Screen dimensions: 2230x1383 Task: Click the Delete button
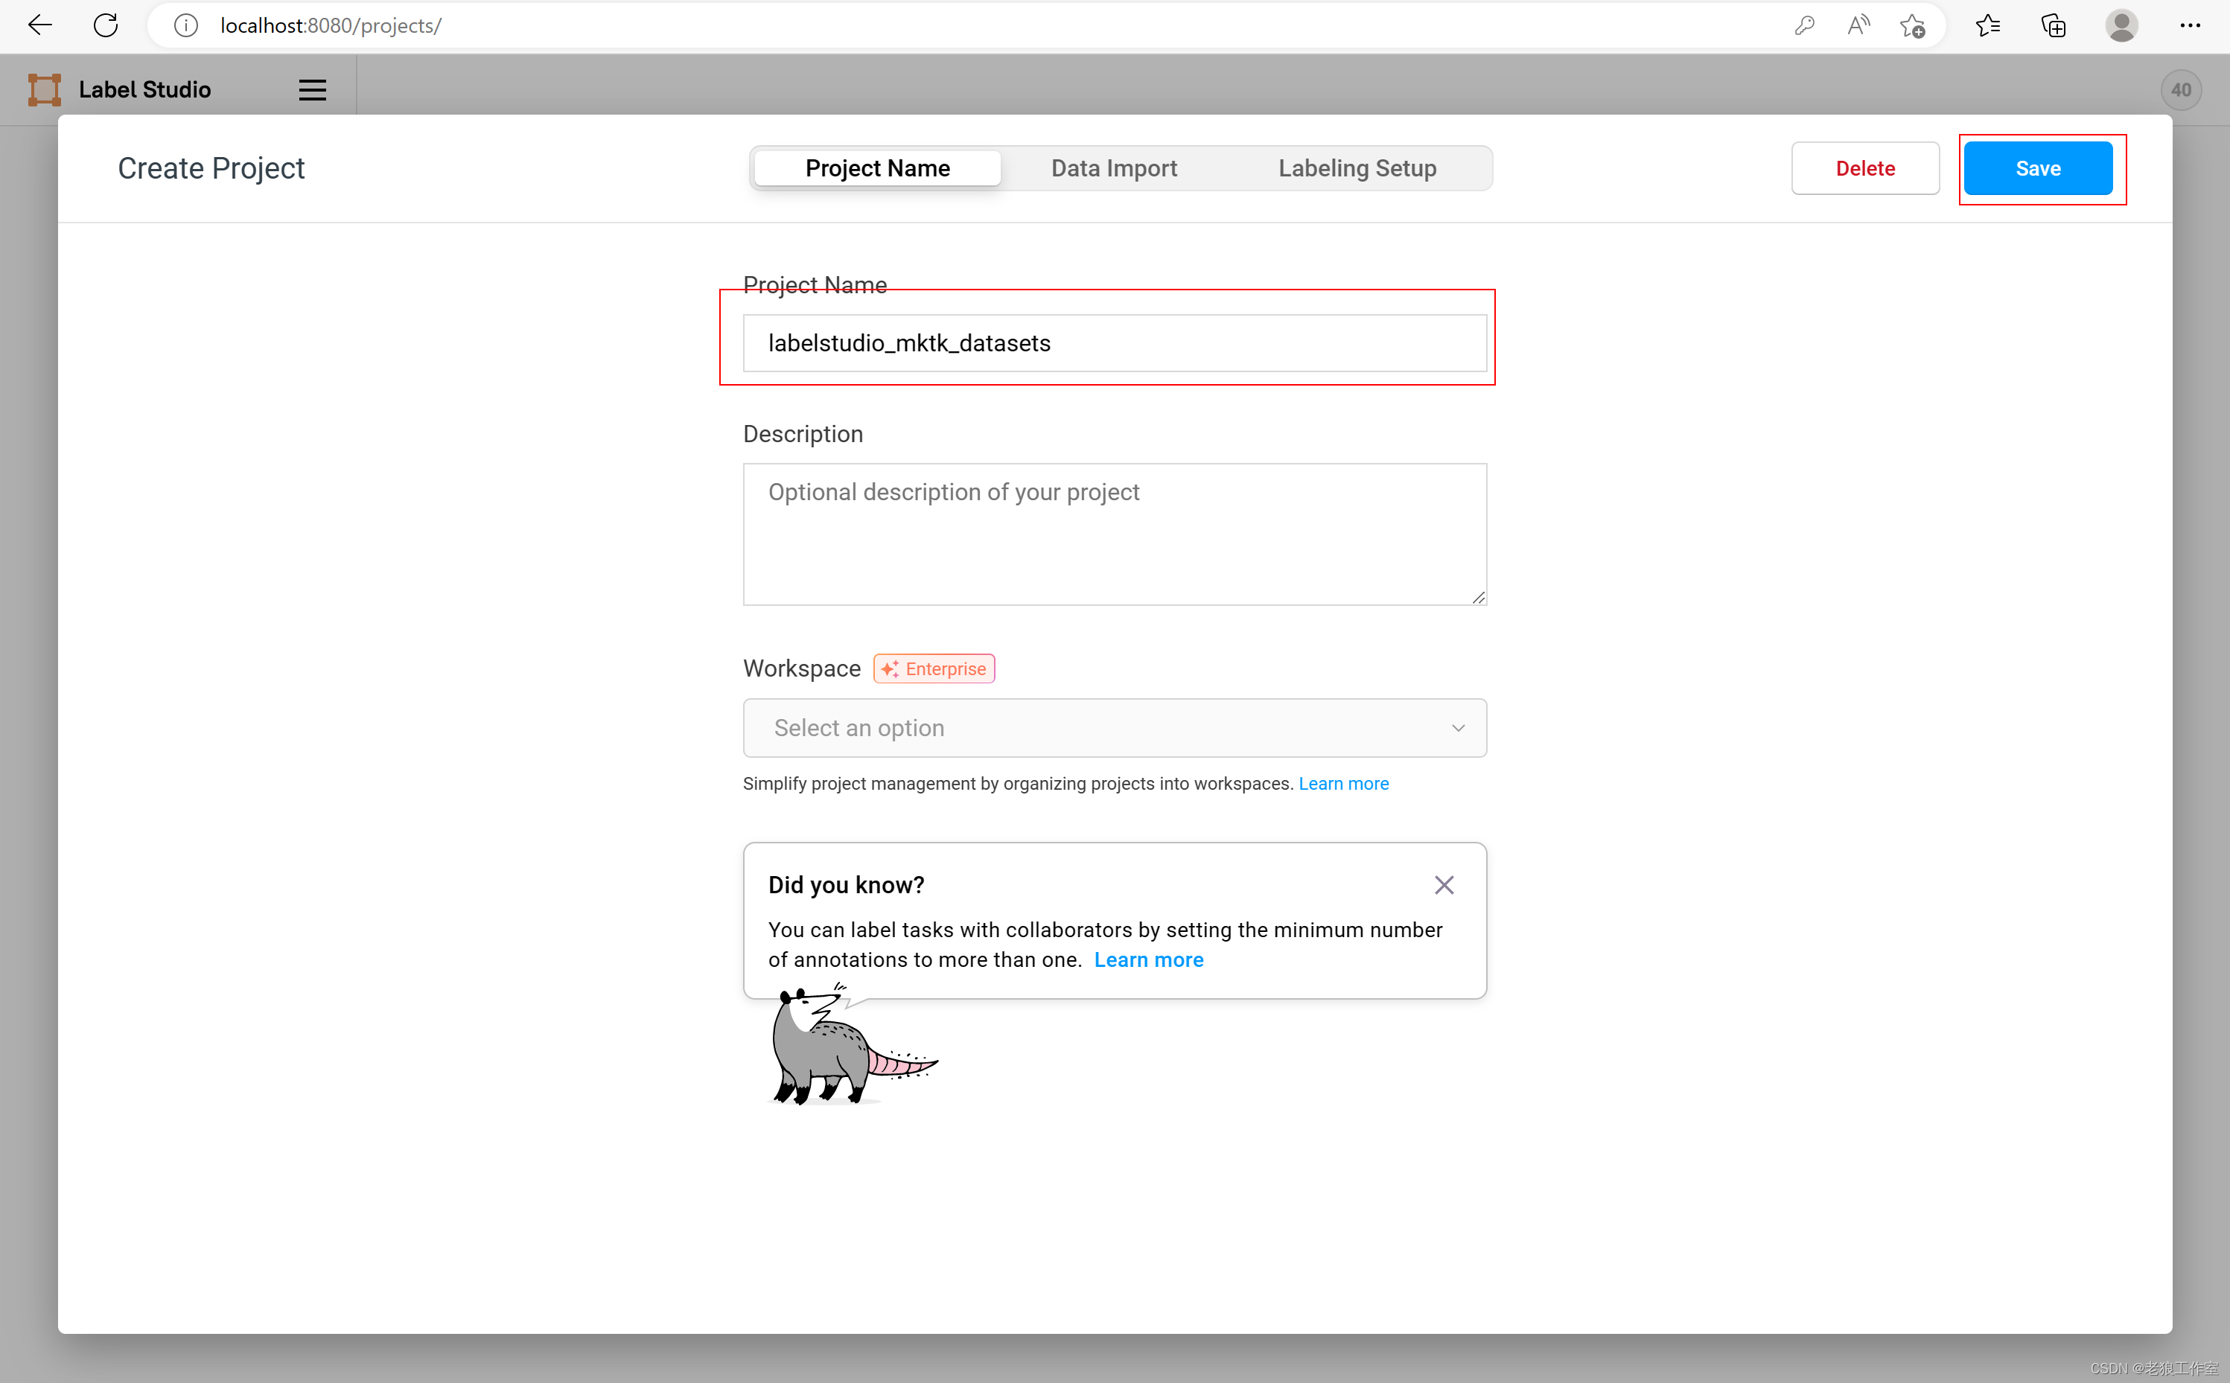(x=1864, y=168)
